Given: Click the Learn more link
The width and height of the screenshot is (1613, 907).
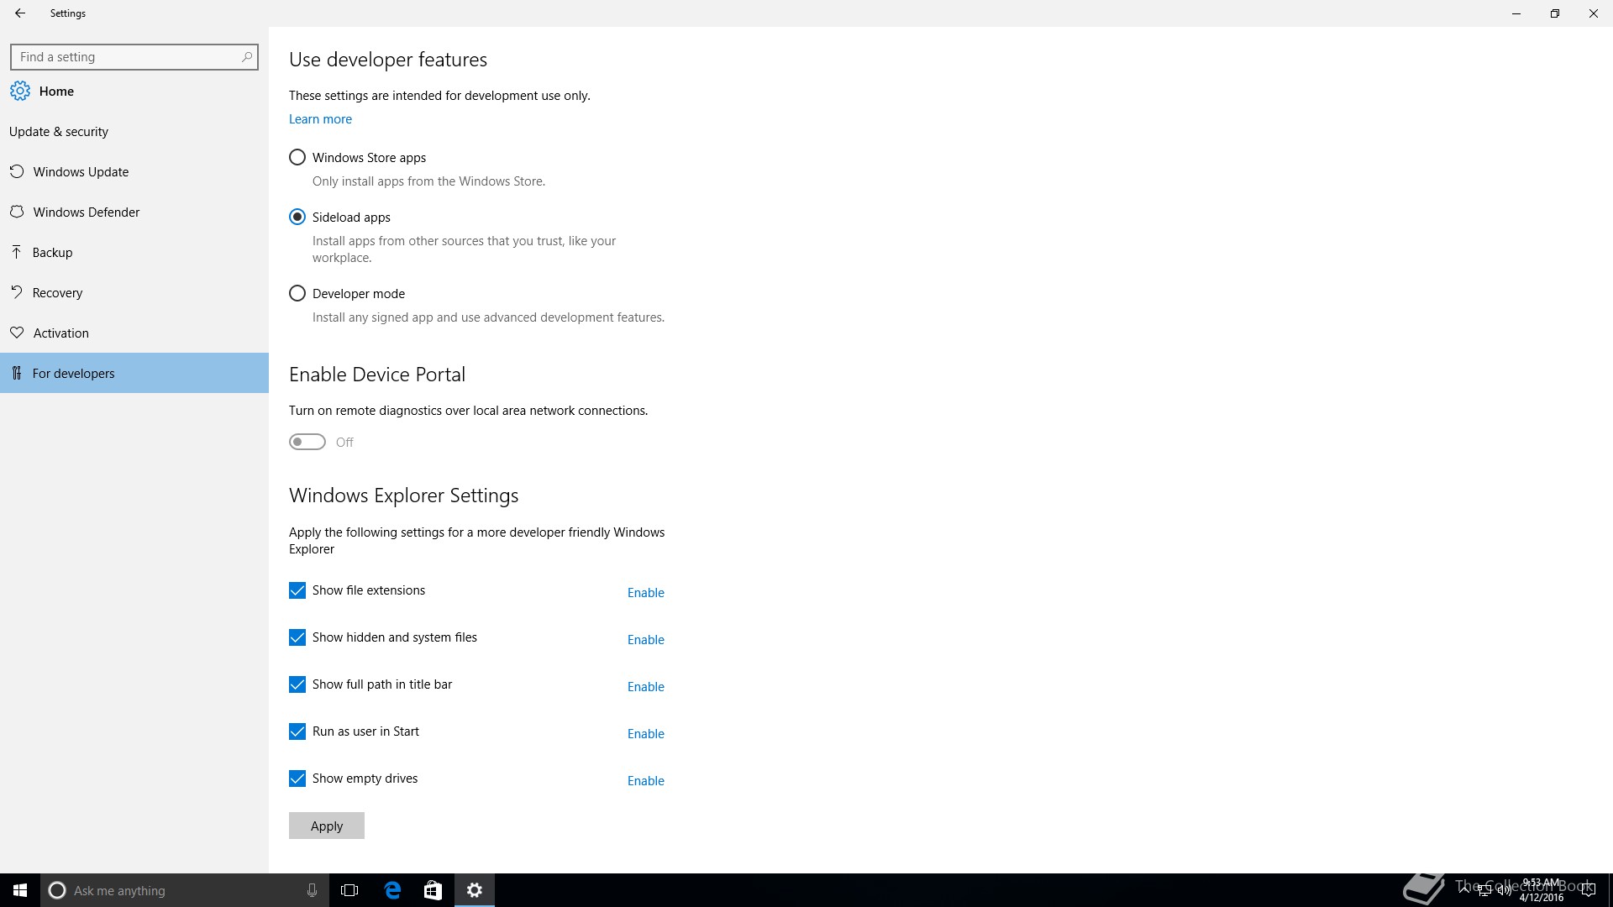Looking at the screenshot, I should coord(320,119).
